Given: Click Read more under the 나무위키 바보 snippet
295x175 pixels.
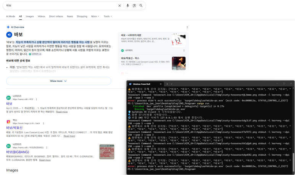Looking at the screenshot, I should (x=62, y=112).
